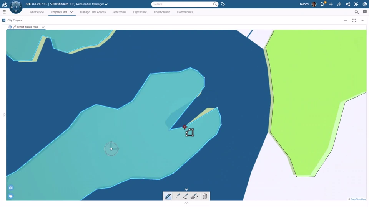Image resolution: width=369 pixels, height=207 pixels.
Task: Maximize the City Prepare widget
Action: (354, 20)
